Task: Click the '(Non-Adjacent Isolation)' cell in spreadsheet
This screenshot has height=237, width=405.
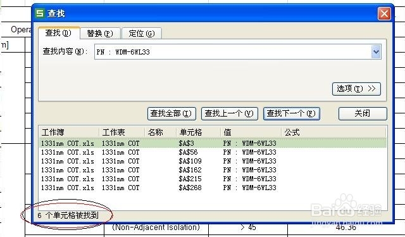Action: pyautogui.click(x=156, y=227)
